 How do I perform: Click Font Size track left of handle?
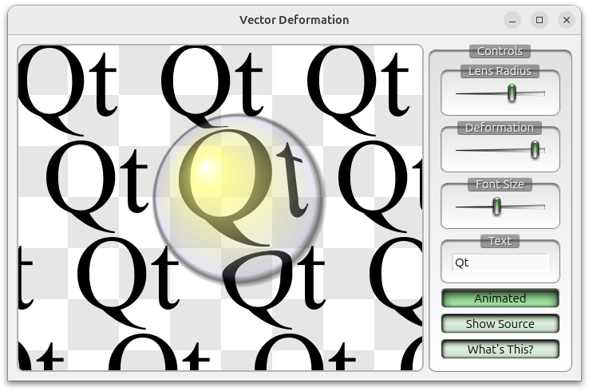pos(472,207)
